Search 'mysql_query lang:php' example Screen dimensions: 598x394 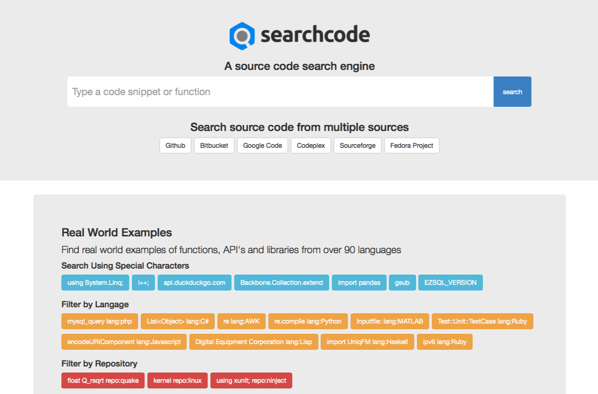tap(100, 321)
